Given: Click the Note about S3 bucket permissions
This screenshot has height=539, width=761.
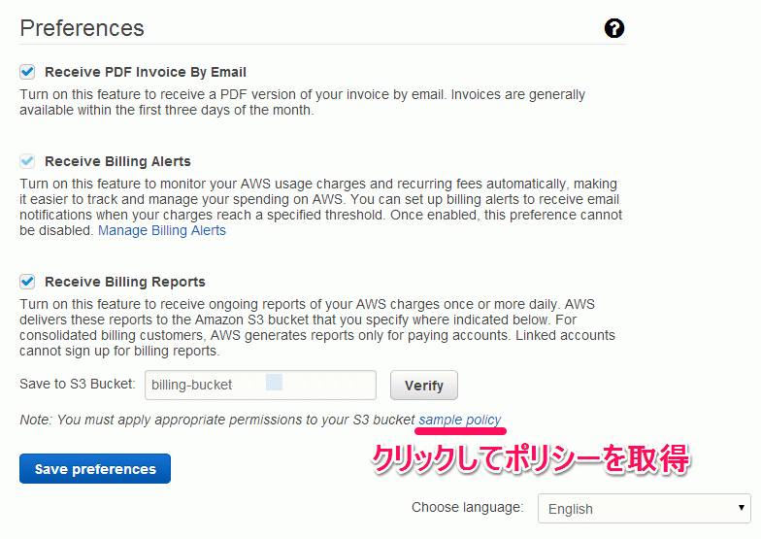Looking at the screenshot, I should click(x=217, y=420).
